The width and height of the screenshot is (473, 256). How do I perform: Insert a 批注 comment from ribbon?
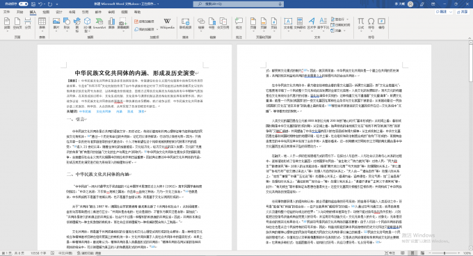tap(239, 24)
